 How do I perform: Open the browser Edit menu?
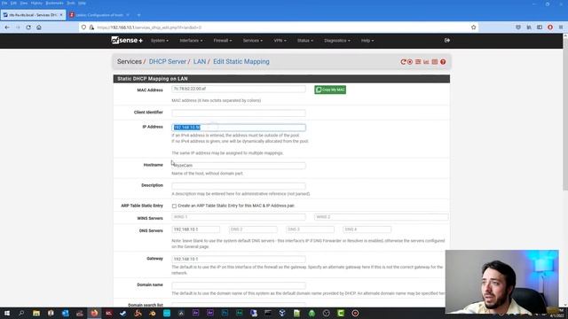13,3
